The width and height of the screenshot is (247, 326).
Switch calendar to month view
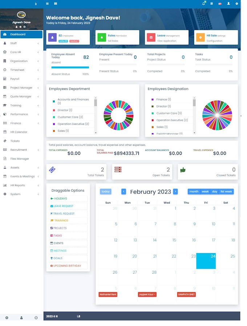pos(194,192)
